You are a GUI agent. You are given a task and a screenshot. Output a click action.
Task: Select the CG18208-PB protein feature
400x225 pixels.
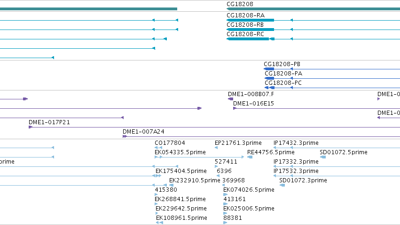[269, 69]
